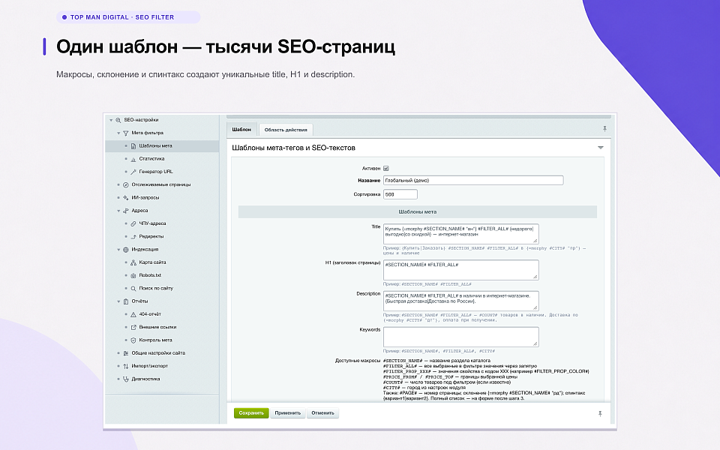720x450 pixels.
Task: Click the Шаблоны мета section header
Action: pyautogui.click(x=418, y=211)
